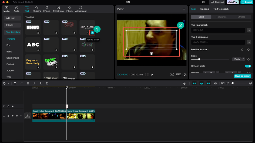Zoom out the timeline with minus icon

(x=228, y=83)
